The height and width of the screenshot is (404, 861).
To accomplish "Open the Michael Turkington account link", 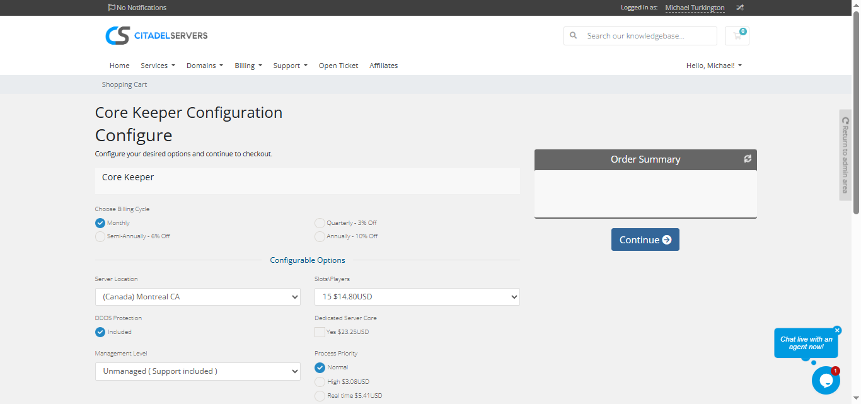I will point(695,8).
